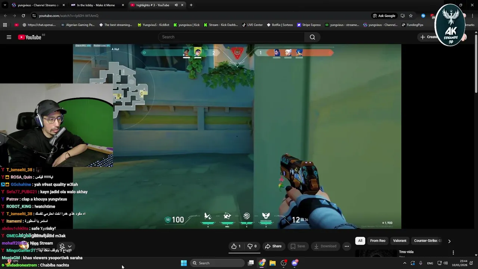Open the BotRix | Sorteos bookmark

280,25
